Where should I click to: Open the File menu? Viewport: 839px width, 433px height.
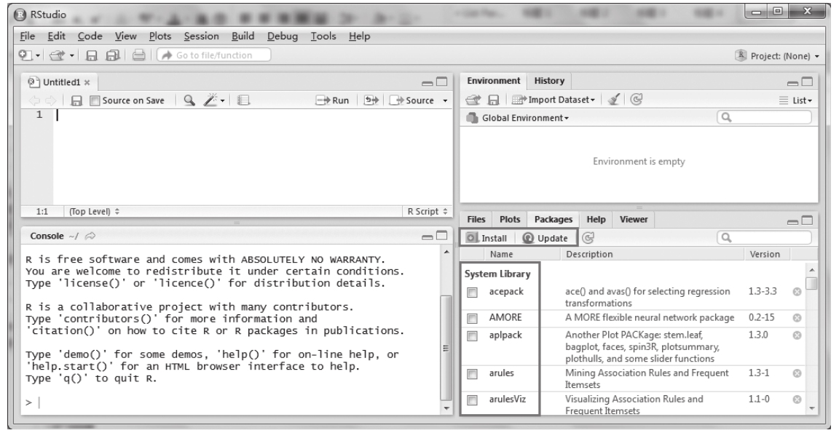coord(27,36)
